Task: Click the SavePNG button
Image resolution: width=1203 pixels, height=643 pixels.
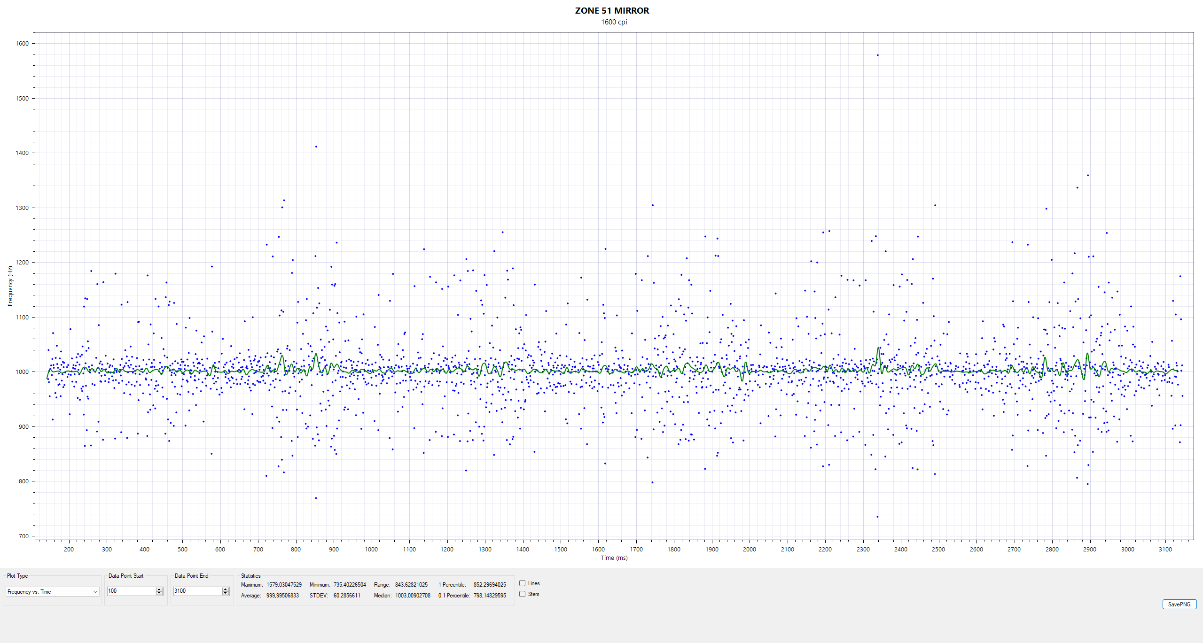Action: [1179, 604]
